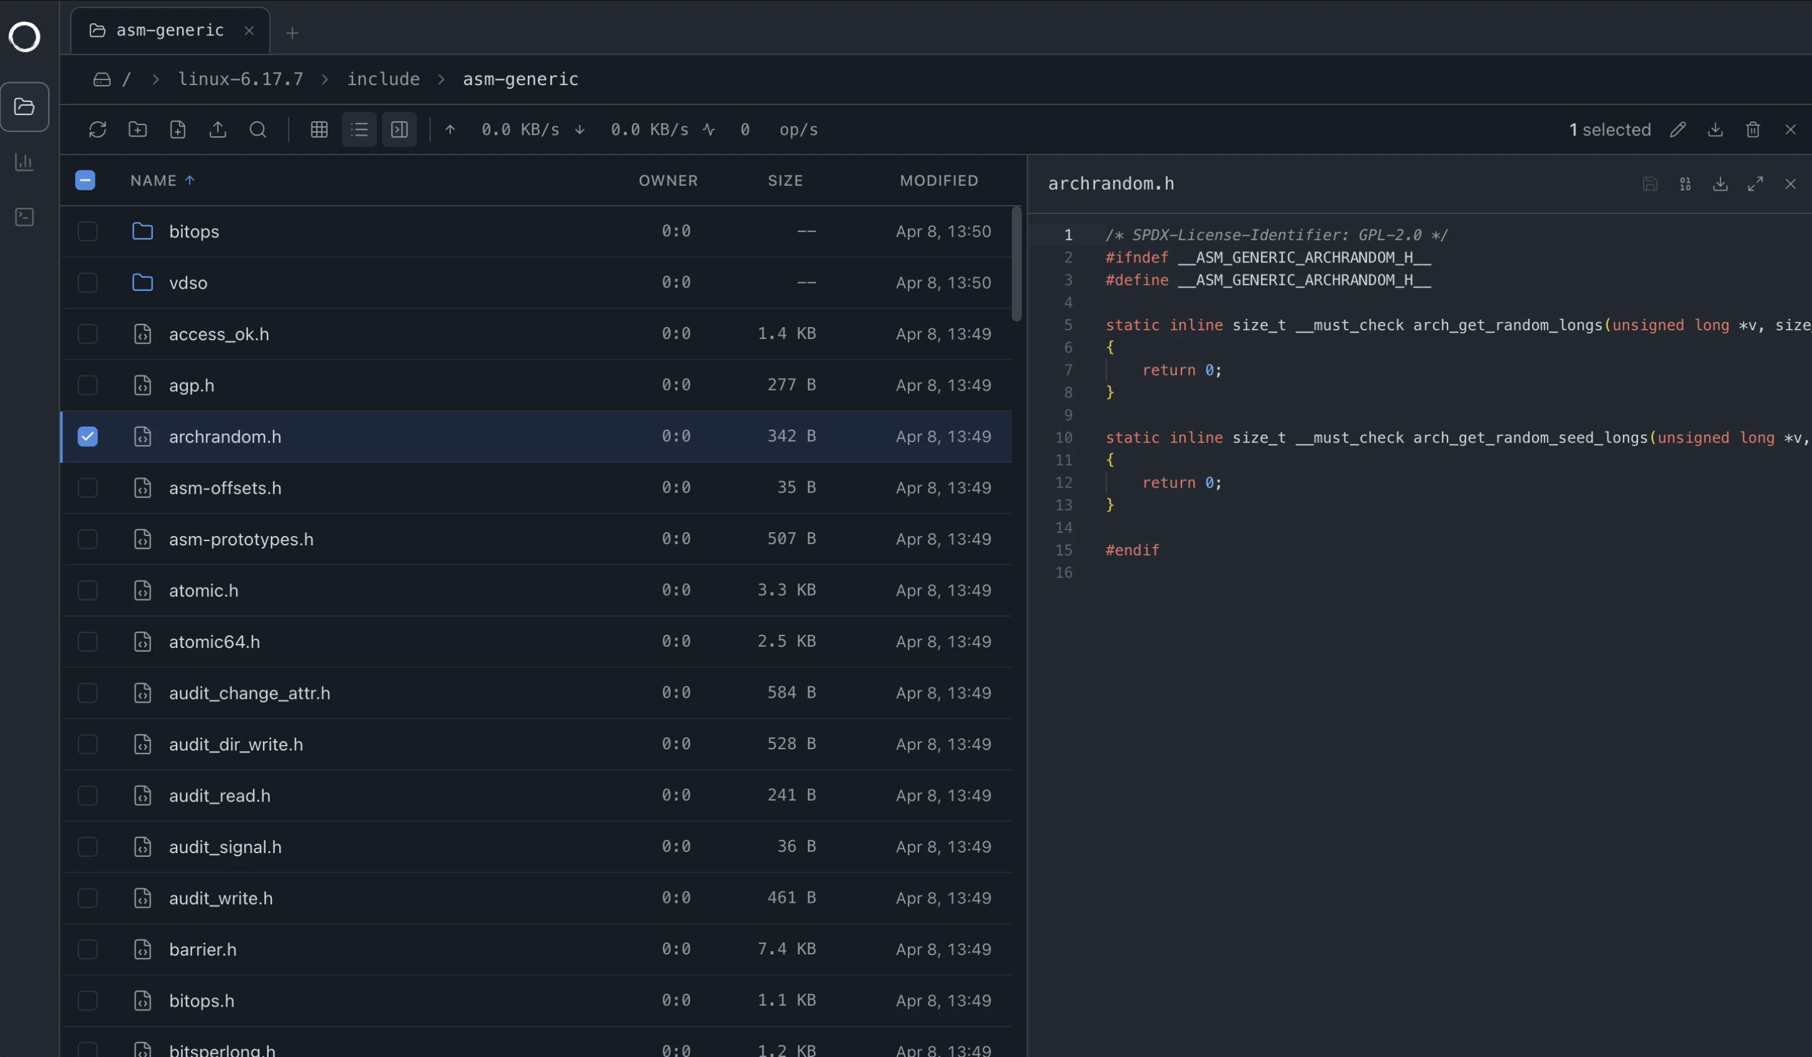The width and height of the screenshot is (1812, 1057).
Task: Click asm-generic in the breadcrumb
Action: tap(520, 79)
